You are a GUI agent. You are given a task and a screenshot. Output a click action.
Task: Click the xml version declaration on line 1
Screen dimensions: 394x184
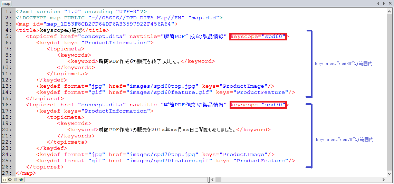coord(81,11)
